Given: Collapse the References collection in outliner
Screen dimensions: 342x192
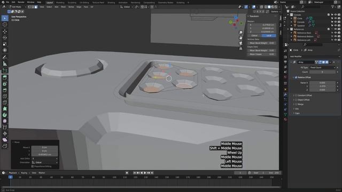Looking at the screenshot, I should 289,29.
